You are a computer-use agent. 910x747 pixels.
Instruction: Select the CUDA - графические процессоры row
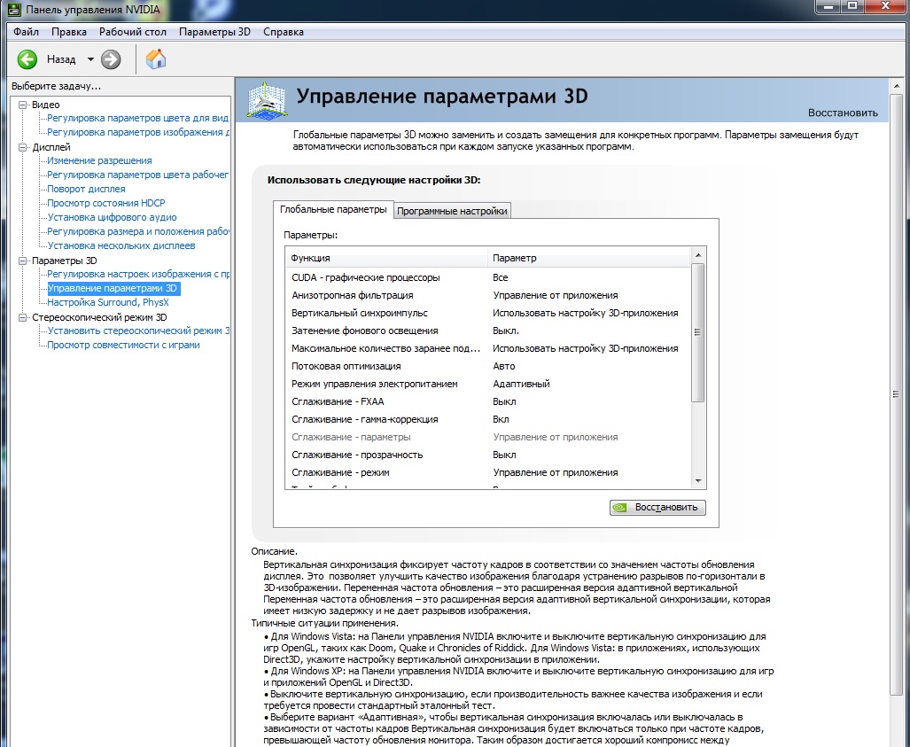click(x=487, y=277)
